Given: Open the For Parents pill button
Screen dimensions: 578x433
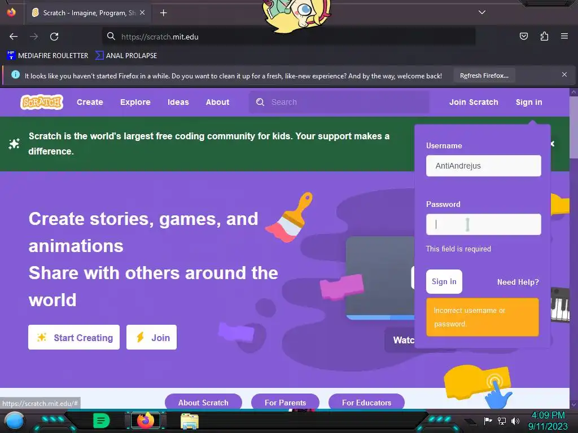Looking at the screenshot, I should point(285,402).
